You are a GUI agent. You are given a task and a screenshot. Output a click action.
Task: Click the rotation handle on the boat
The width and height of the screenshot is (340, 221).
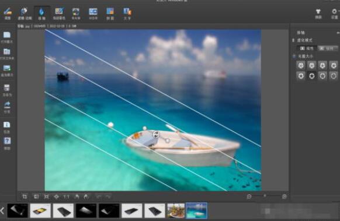156,134
